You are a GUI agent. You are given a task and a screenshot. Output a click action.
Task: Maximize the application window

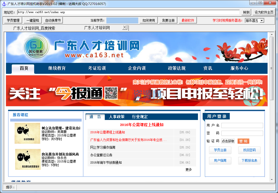(260, 3)
